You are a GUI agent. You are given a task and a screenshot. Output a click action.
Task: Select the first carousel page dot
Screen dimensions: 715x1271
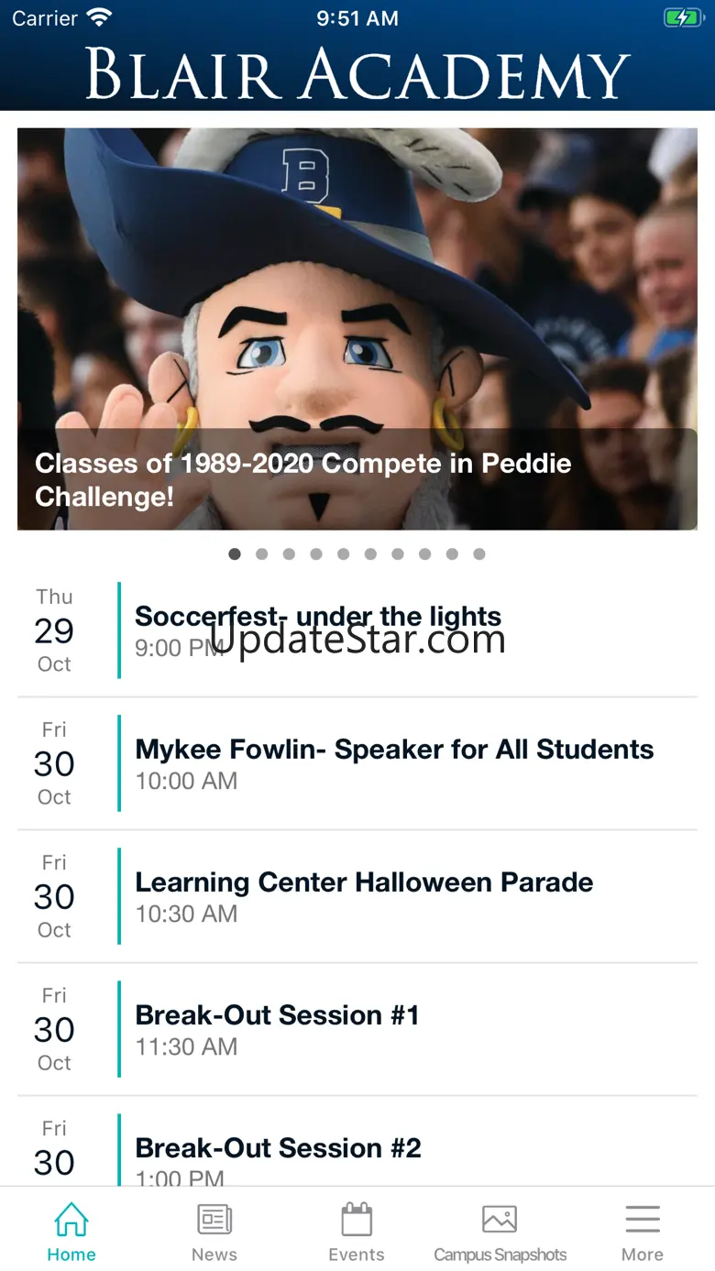click(x=235, y=554)
